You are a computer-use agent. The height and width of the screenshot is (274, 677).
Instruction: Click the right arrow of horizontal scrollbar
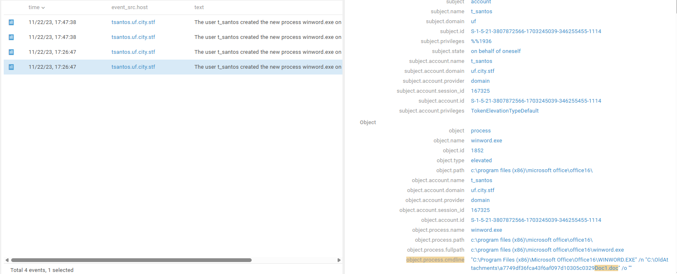pos(339,260)
